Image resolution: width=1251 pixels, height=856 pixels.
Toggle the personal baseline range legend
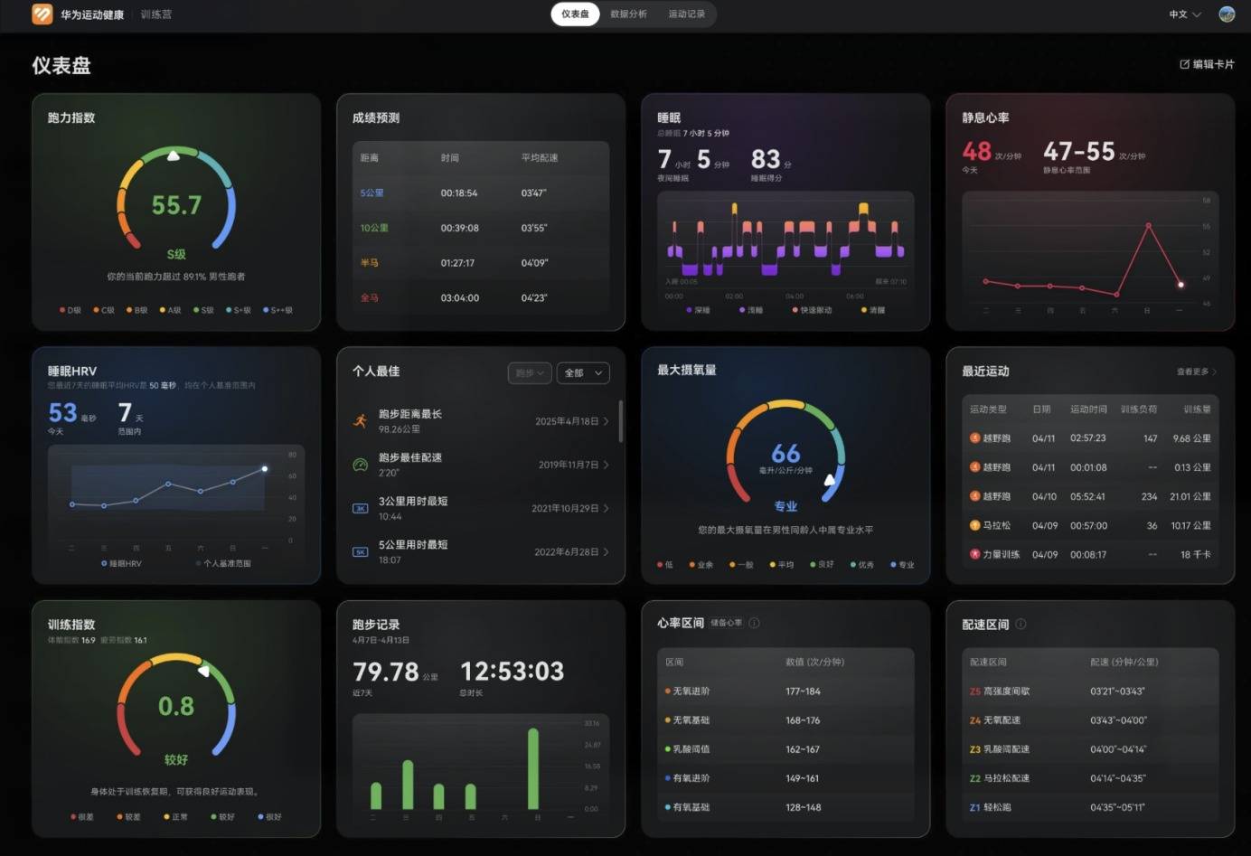tap(223, 563)
